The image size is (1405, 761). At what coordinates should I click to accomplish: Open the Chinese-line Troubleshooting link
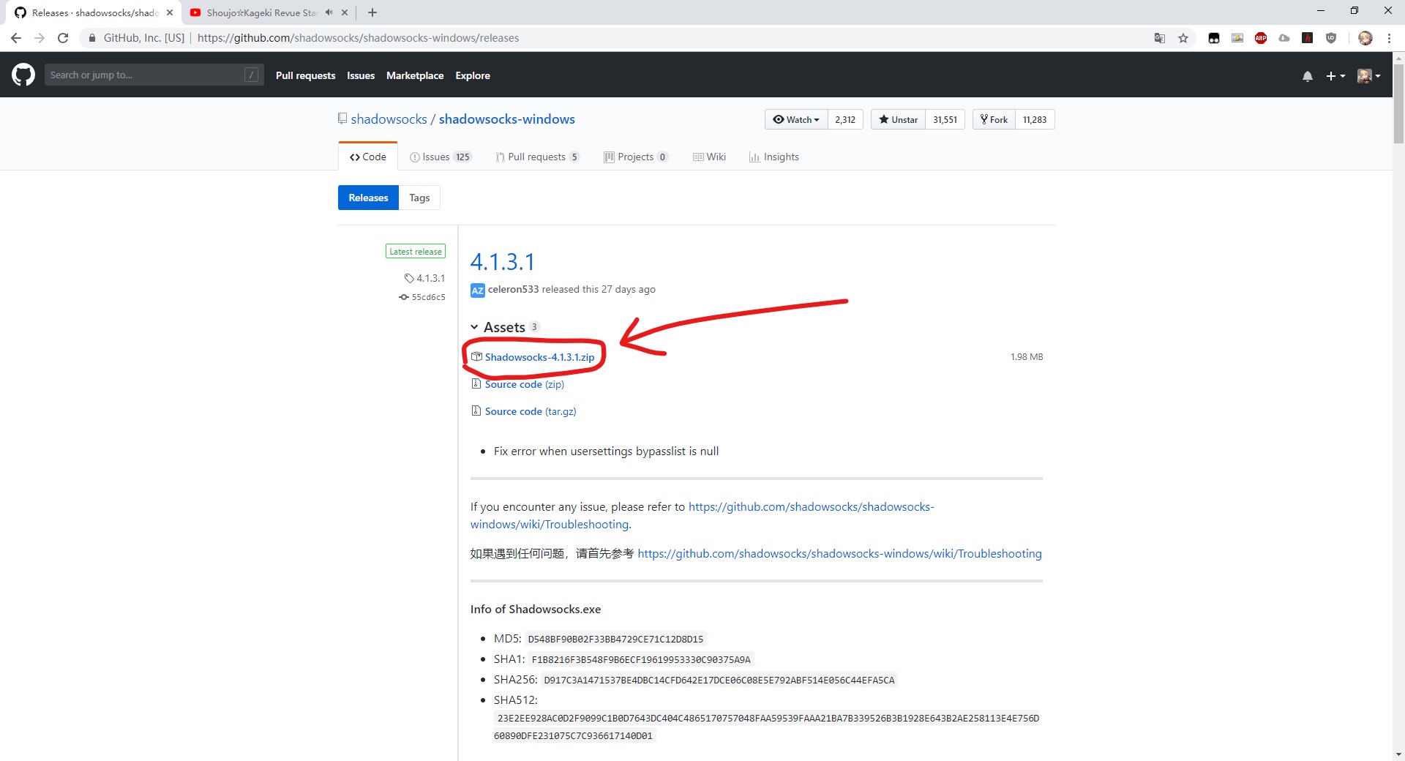[x=839, y=553]
